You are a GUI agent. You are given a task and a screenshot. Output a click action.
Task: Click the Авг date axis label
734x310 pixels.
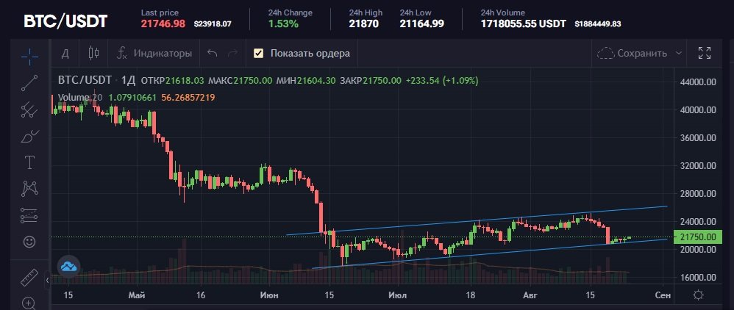coord(530,295)
